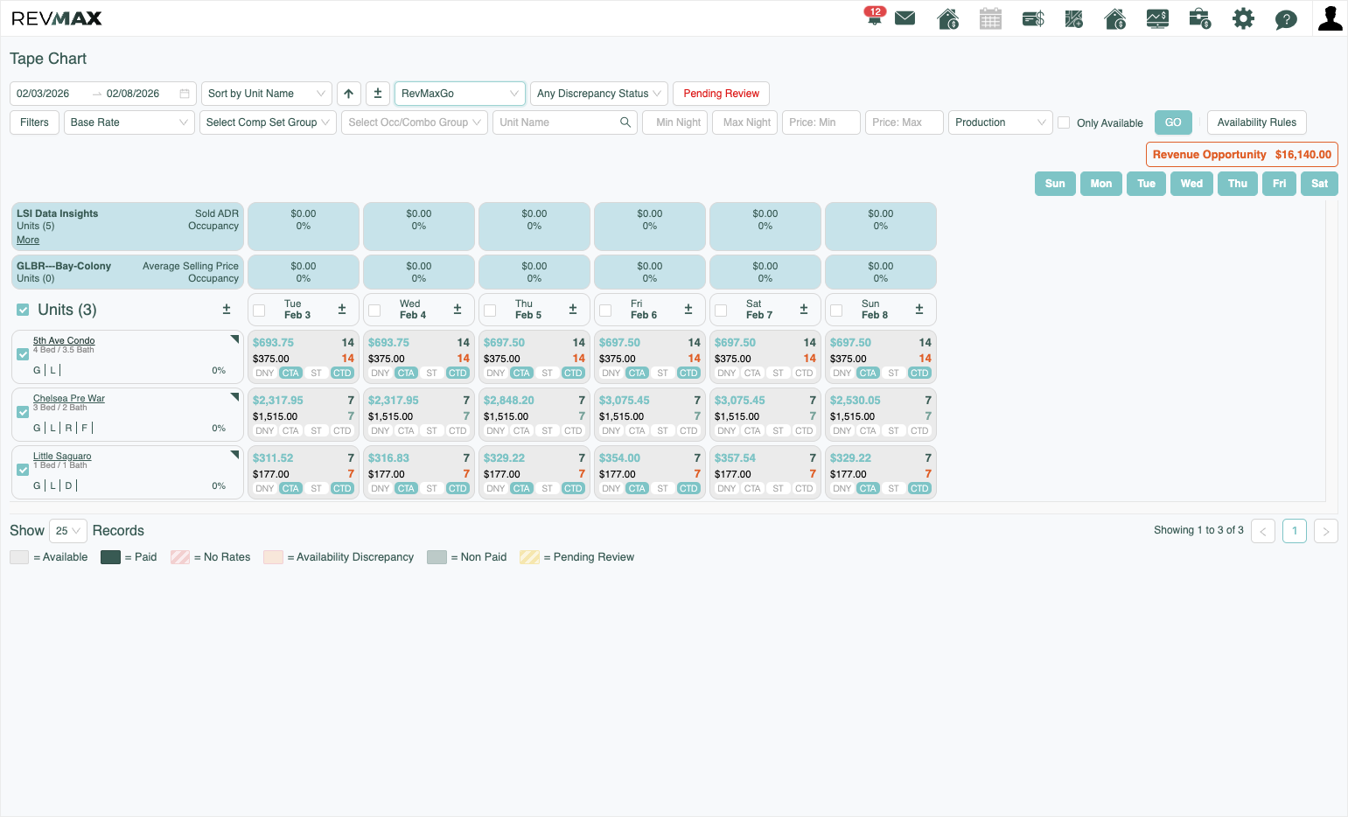The width and height of the screenshot is (1348, 817).
Task: Select the Mon day filter
Action: click(x=1101, y=184)
